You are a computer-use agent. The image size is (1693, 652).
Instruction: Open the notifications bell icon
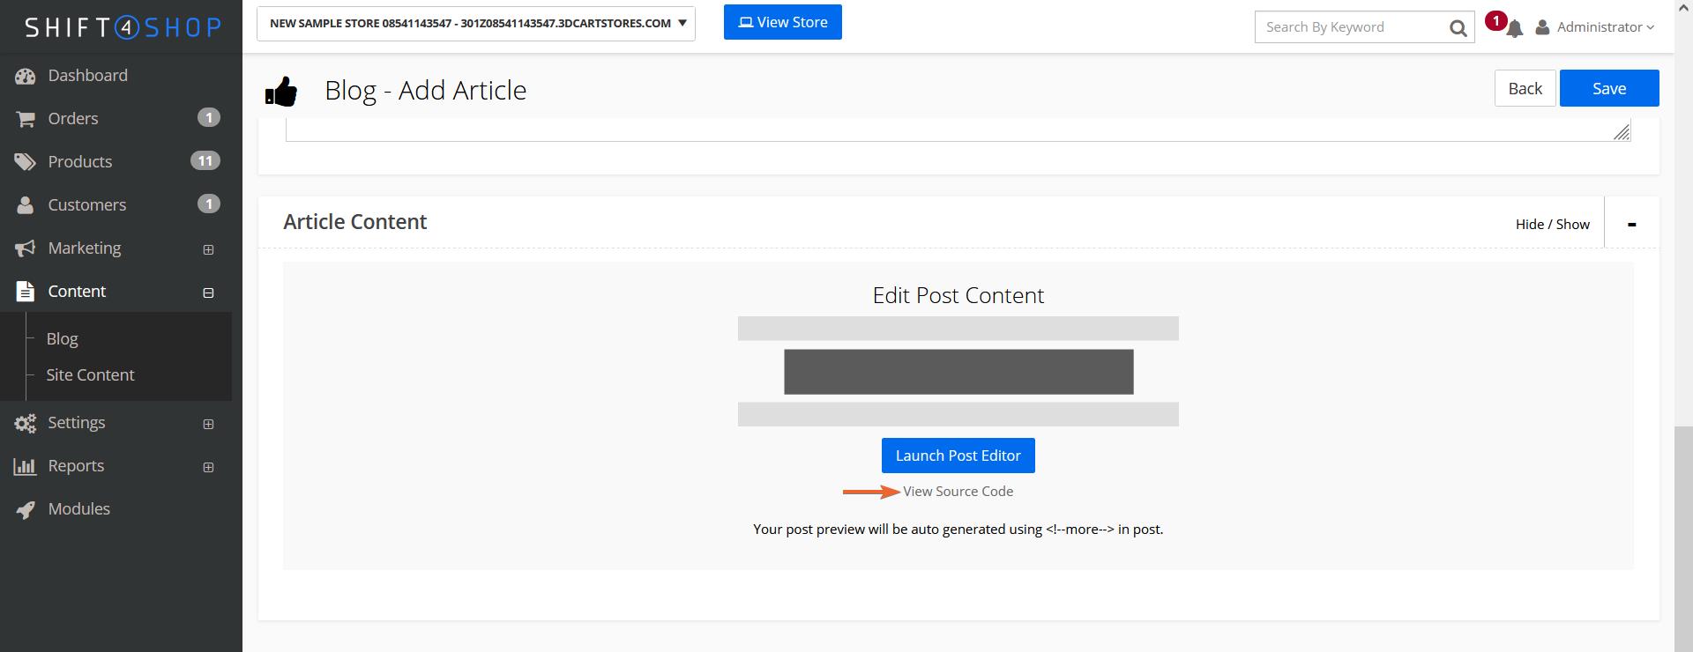1514,29
